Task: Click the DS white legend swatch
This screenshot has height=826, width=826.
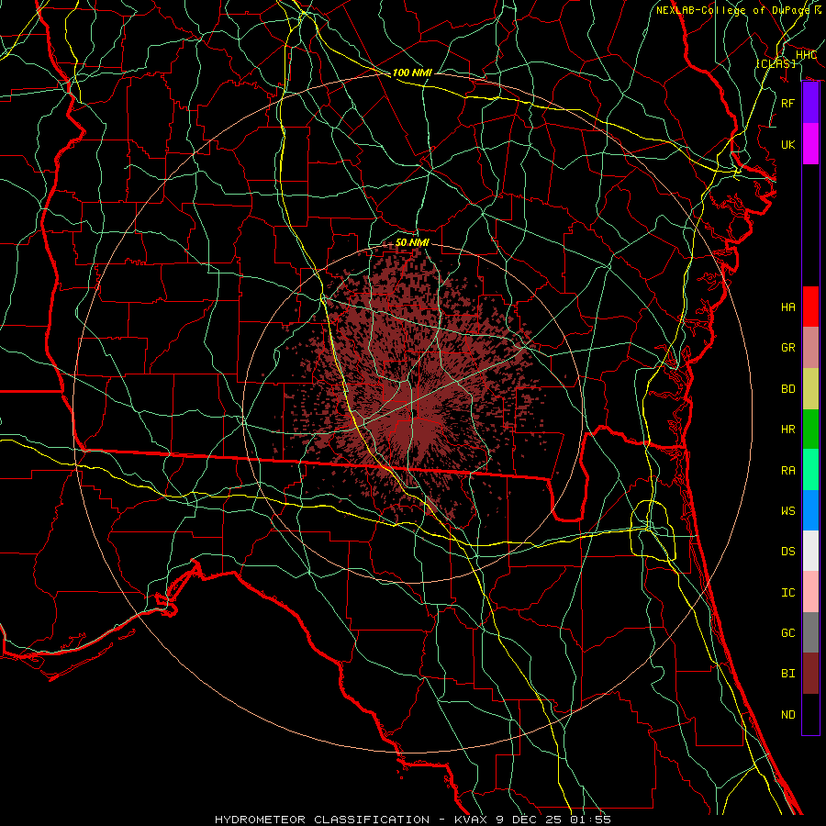Action: (x=810, y=551)
